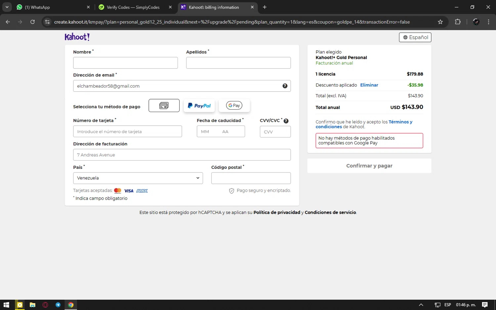Choose Google Pay payment method
This screenshot has width=496, height=310.
coord(234,106)
